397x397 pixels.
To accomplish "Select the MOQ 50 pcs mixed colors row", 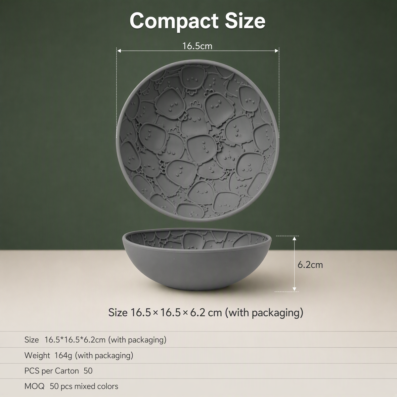I will click(x=198, y=386).
